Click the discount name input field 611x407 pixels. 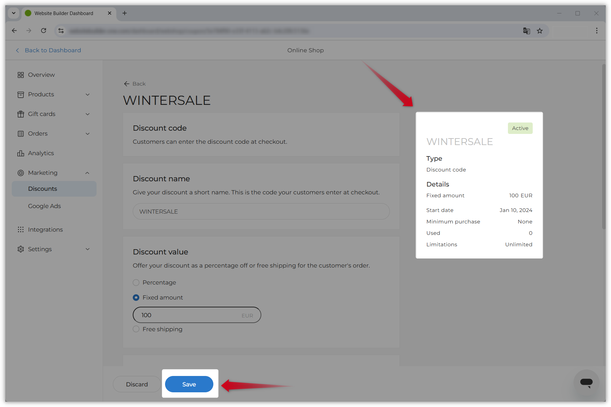coord(261,212)
